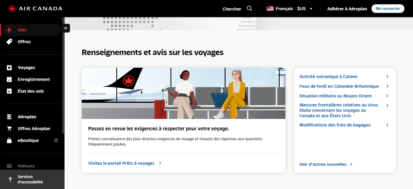The height and width of the screenshot is (189, 413).
Task: Click the AIR CANADA wordmark text
Action: pyautogui.click(x=40, y=9)
